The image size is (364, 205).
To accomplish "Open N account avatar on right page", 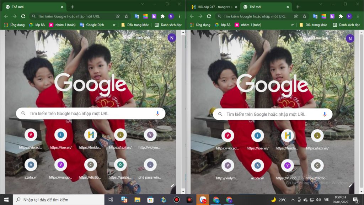I will [x=350, y=38].
